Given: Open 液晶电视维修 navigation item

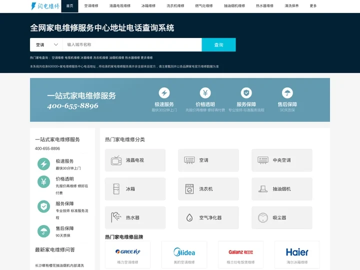Looking at the screenshot, I should tap(120, 6).
